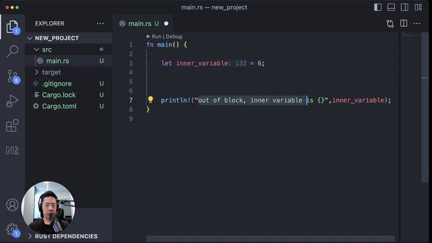Click line number 3 in the gutter
Image resolution: width=432 pixels, height=243 pixels.
point(131,63)
